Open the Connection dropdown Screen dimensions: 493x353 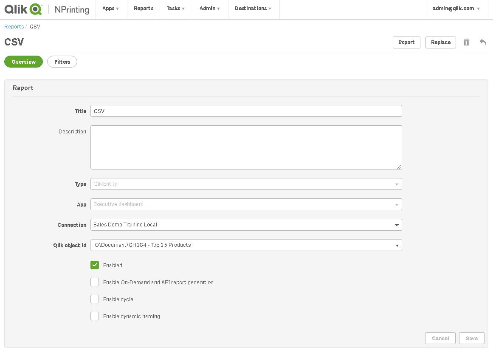click(246, 225)
